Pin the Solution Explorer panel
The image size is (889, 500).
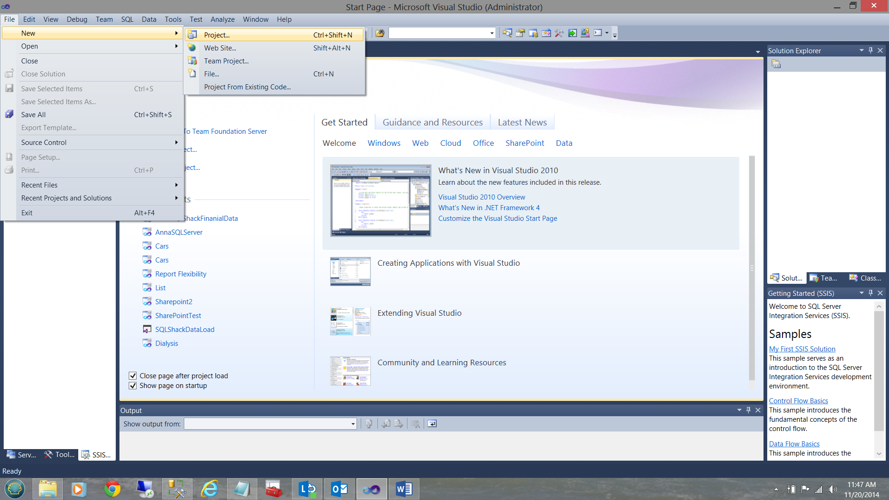870,50
